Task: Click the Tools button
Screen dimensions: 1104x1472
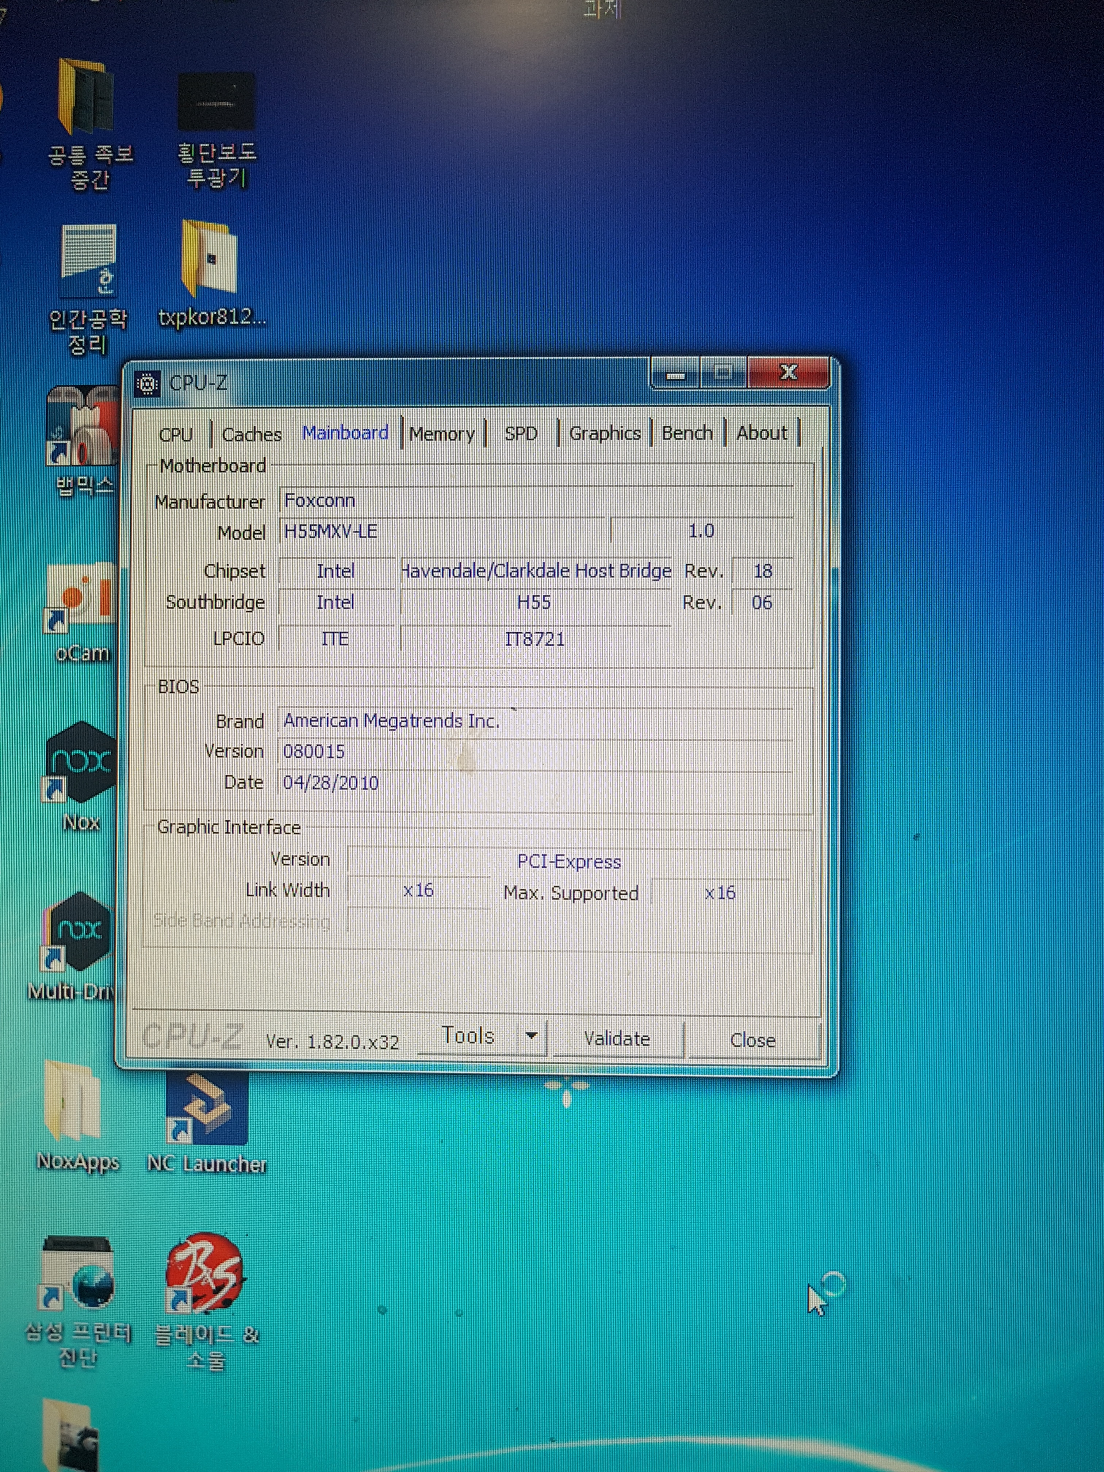Action: (468, 1036)
